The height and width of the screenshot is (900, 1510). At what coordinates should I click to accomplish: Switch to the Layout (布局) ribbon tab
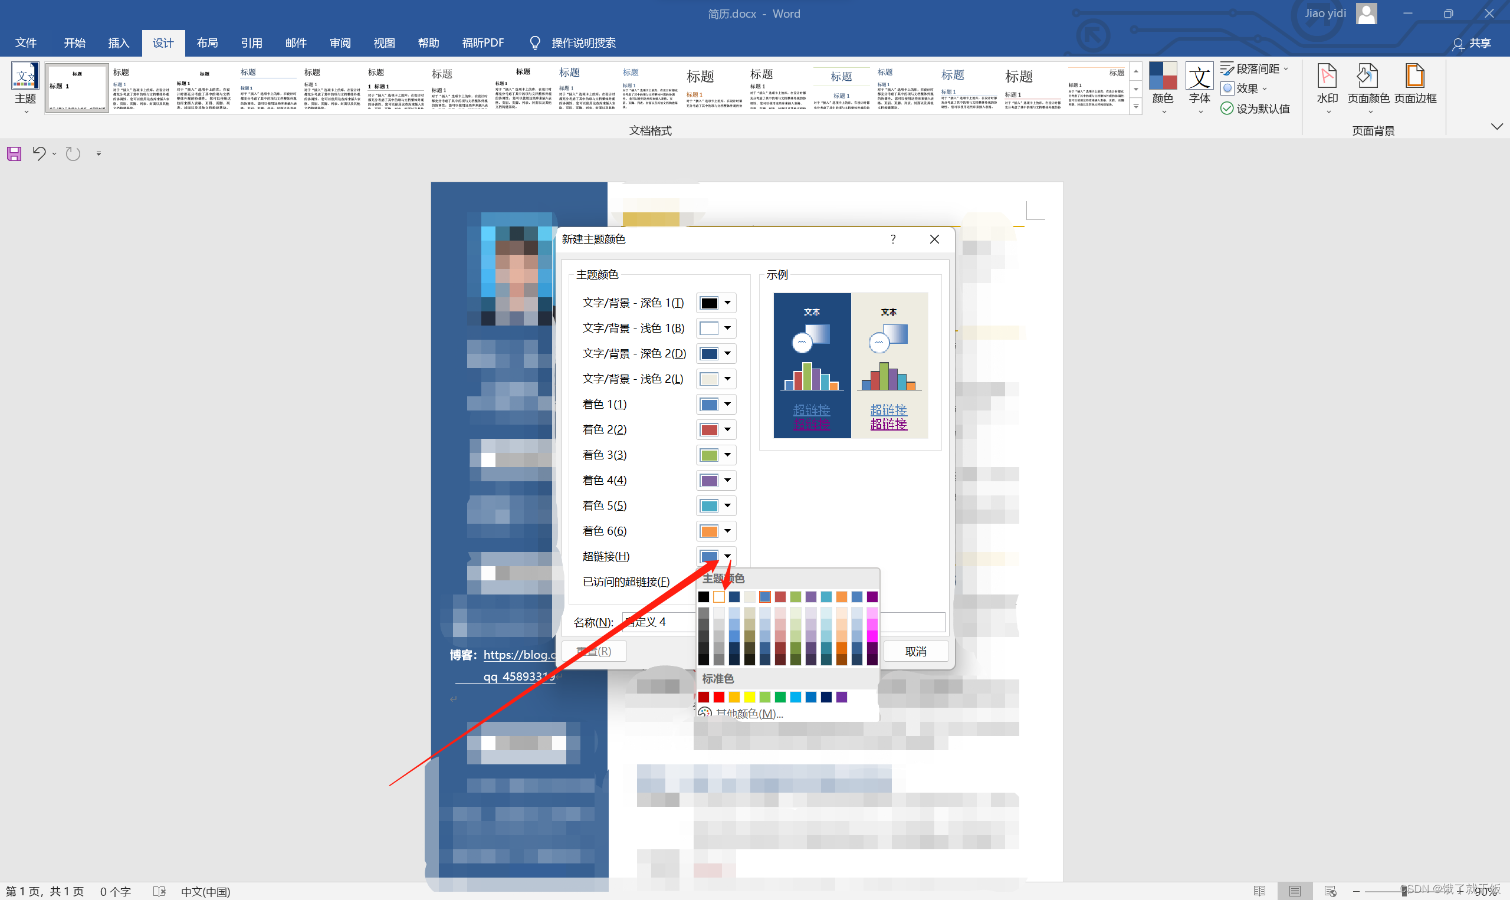(x=207, y=43)
